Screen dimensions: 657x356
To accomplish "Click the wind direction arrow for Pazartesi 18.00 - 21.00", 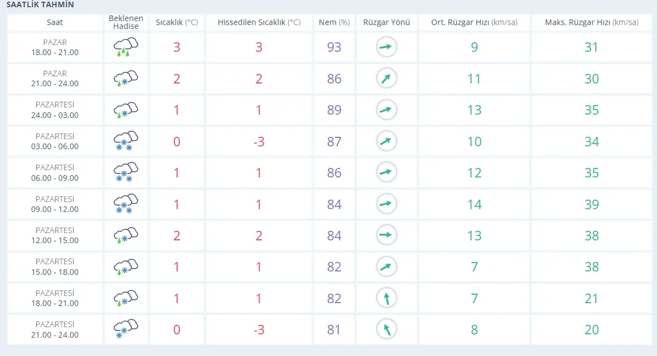I will [386, 298].
